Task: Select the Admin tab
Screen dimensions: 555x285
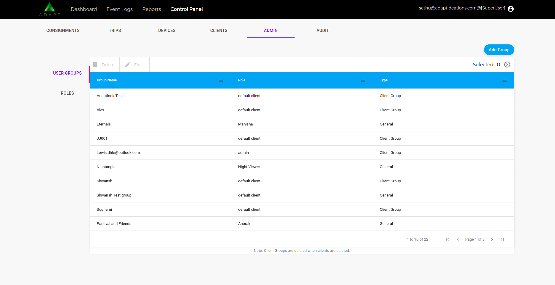Action: tap(271, 30)
